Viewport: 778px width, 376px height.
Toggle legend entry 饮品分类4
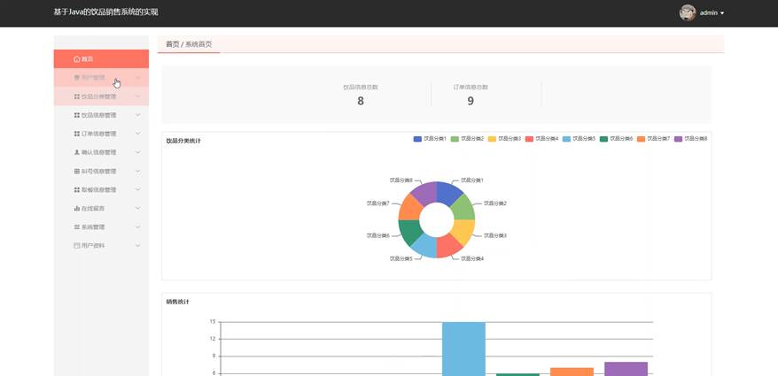tap(541, 139)
